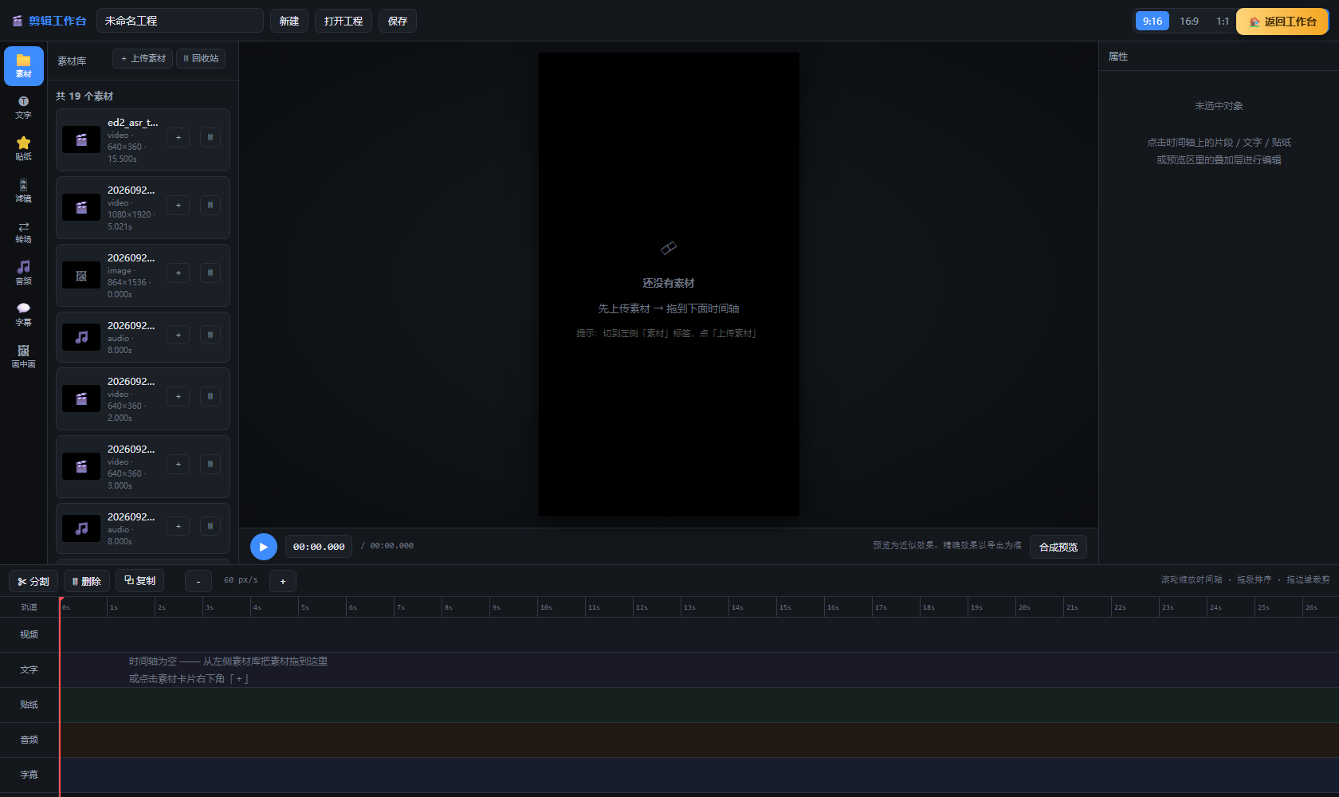Click 保存 to save the project
Screen dimensions: 1339x797
tap(398, 21)
